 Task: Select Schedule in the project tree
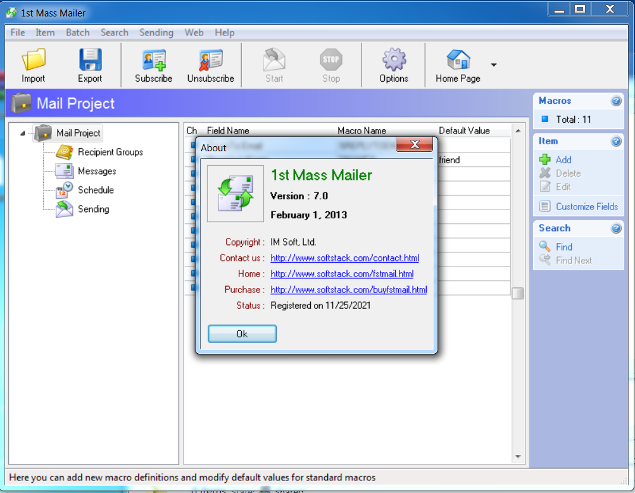(96, 190)
